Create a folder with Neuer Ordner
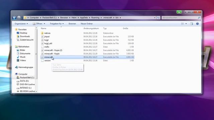Viewport: 214px width, 120px height. coord(87,24)
